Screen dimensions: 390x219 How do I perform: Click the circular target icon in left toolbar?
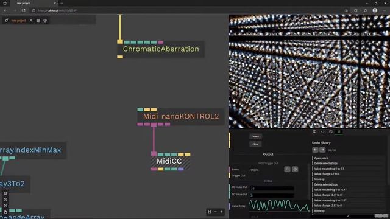[5, 193]
